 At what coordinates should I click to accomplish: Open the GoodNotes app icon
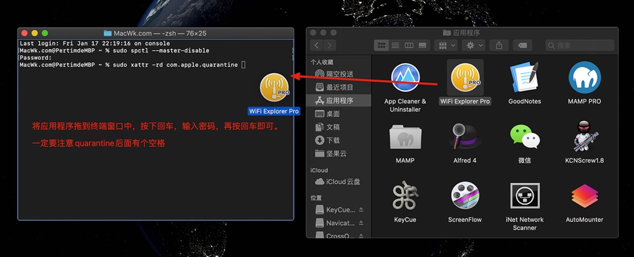[525, 78]
